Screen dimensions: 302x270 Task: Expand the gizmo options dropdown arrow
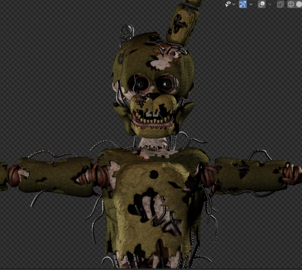[x=251, y=4]
